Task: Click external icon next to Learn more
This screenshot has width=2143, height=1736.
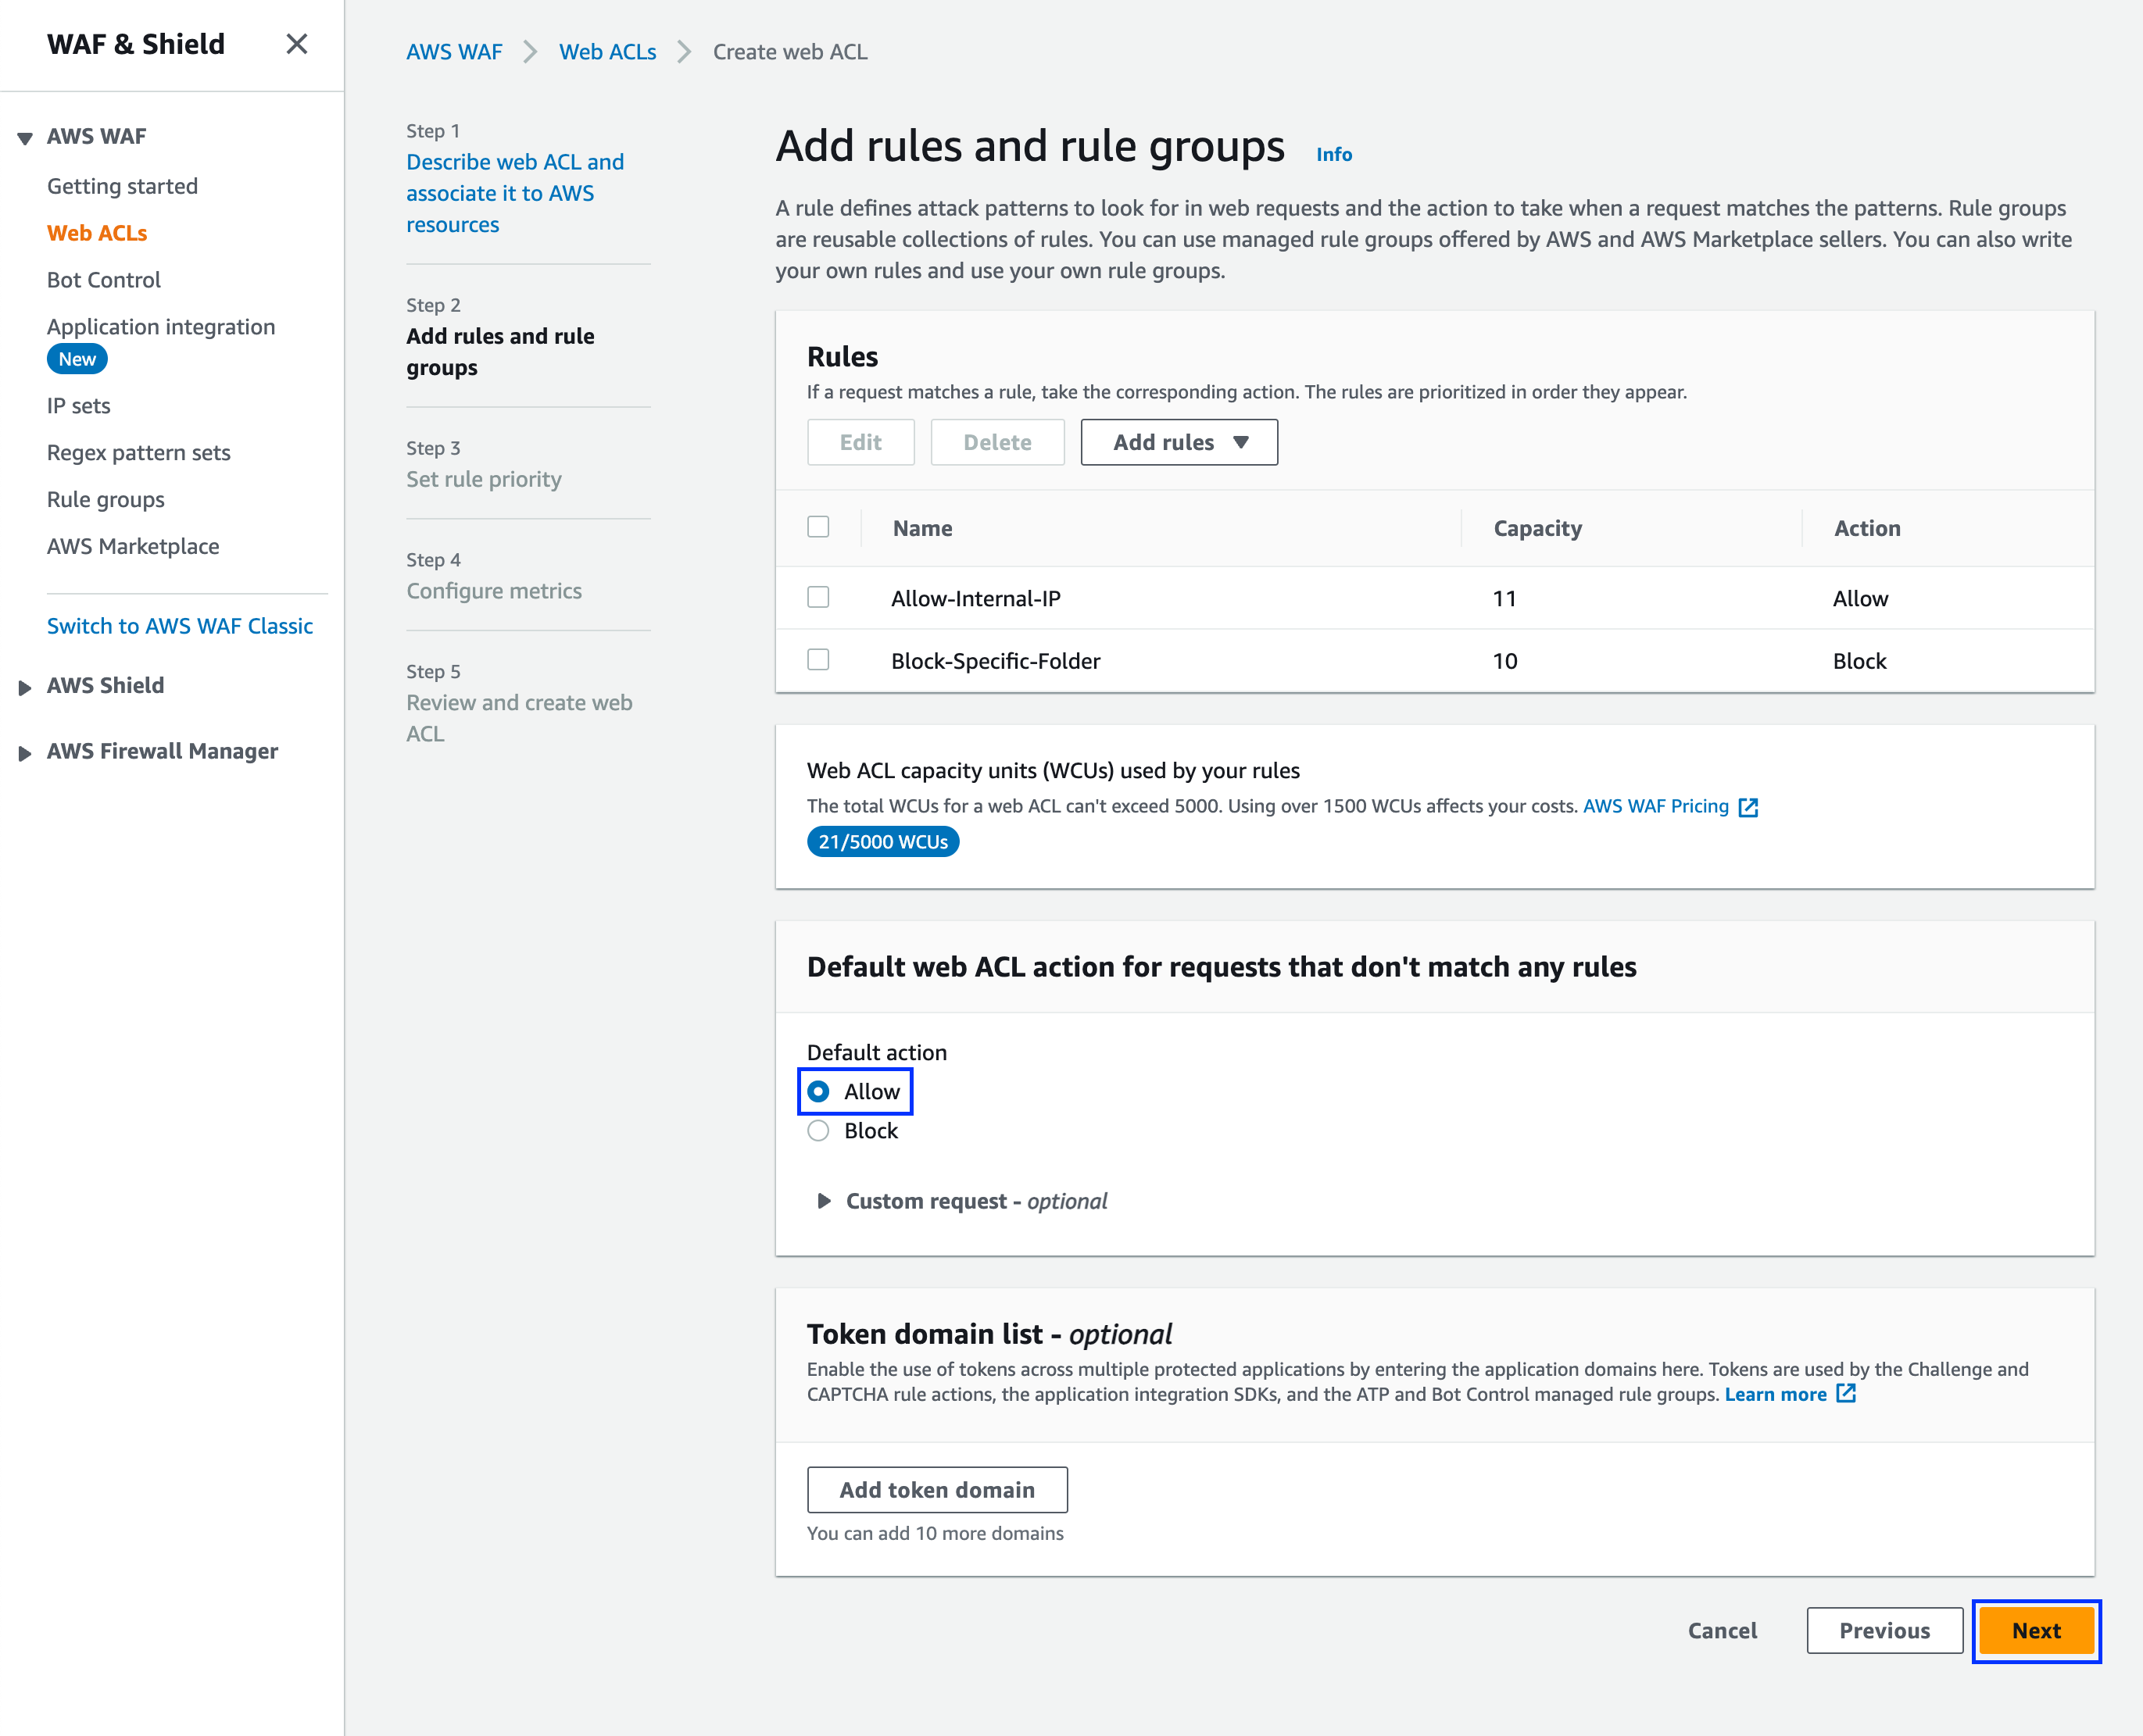Action: pyautogui.click(x=1846, y=1393)
